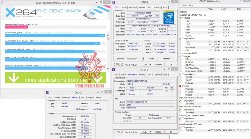Click the Temperatures icon above TZ00 in HWMonitor
The width and height of the screenshot is (251, 139).
coord(181,39)
